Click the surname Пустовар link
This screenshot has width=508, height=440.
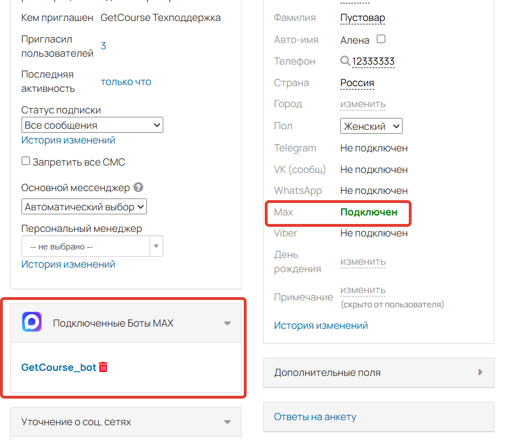click(361, 18)
